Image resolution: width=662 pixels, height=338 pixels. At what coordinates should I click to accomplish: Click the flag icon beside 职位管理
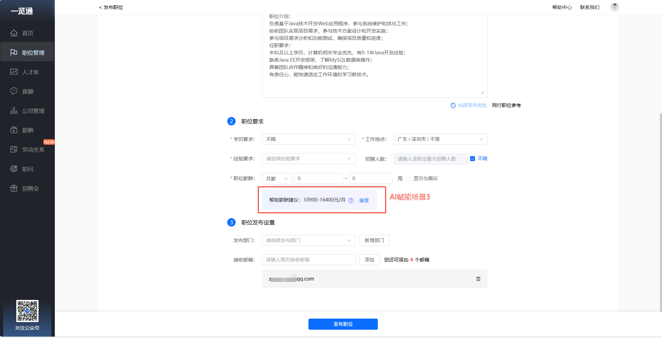[x=14, y=52]
